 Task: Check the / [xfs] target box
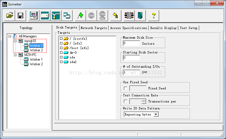point(61,43)
